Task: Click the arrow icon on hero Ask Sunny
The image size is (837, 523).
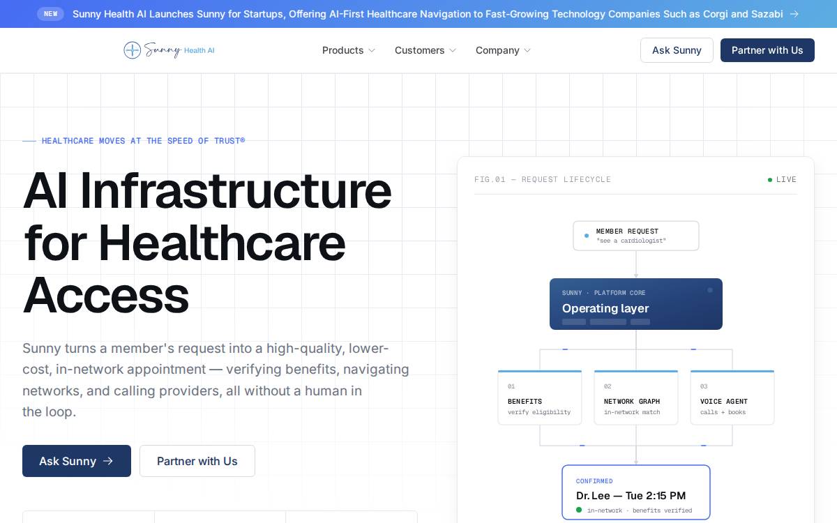Action: (x=108, y=461)
